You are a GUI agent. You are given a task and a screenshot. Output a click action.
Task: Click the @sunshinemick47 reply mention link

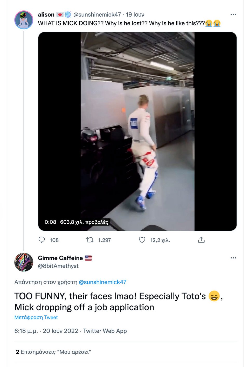[x=102, y=282]
